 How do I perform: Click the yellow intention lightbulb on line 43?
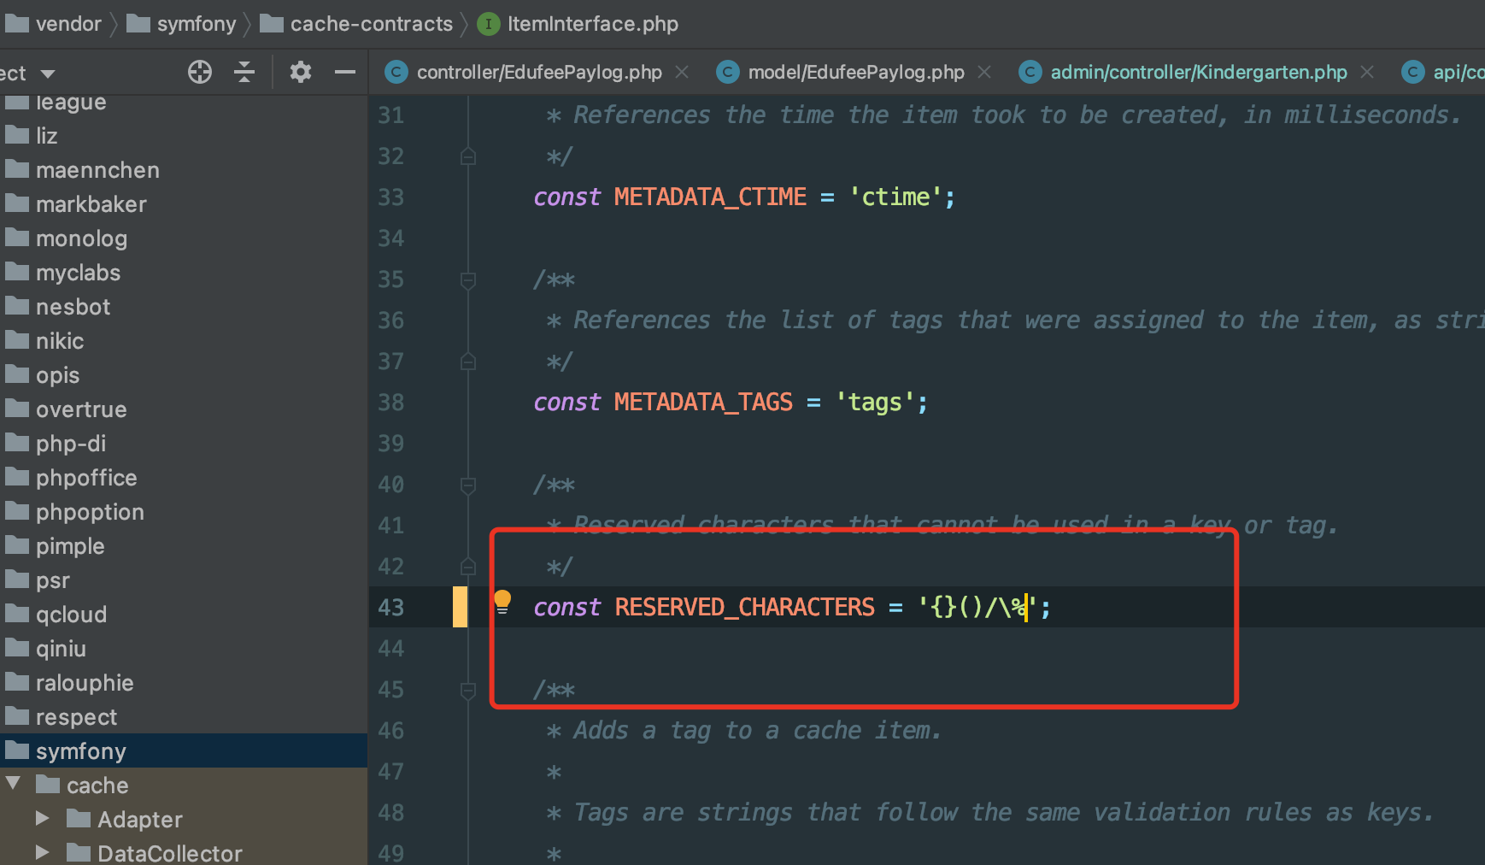pyautogui.click(x=502, y=601)
